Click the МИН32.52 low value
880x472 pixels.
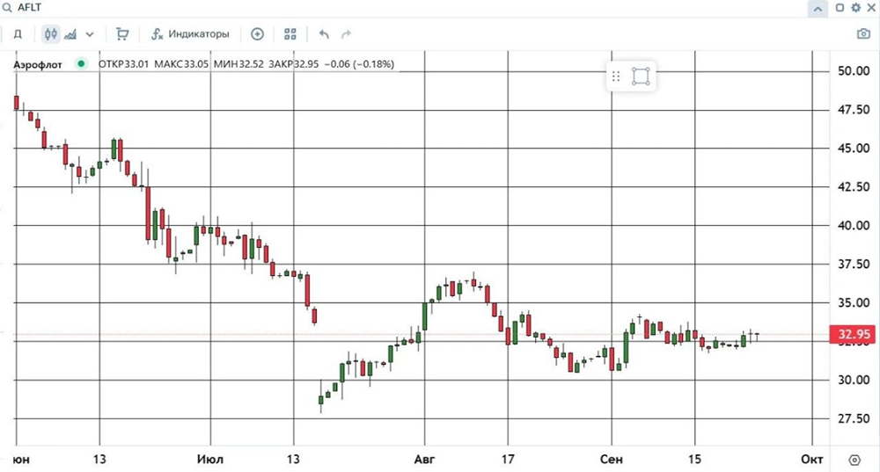pyautogui.click(x=238, y=64)
